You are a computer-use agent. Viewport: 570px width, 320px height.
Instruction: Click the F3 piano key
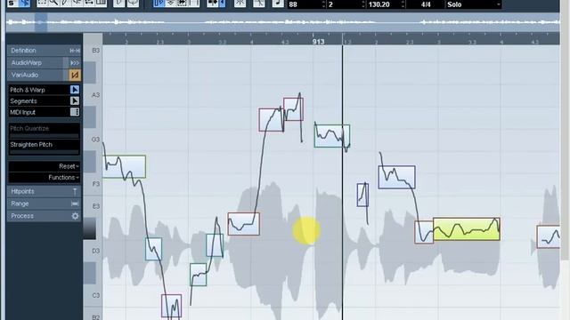click(x=94, y=184)
